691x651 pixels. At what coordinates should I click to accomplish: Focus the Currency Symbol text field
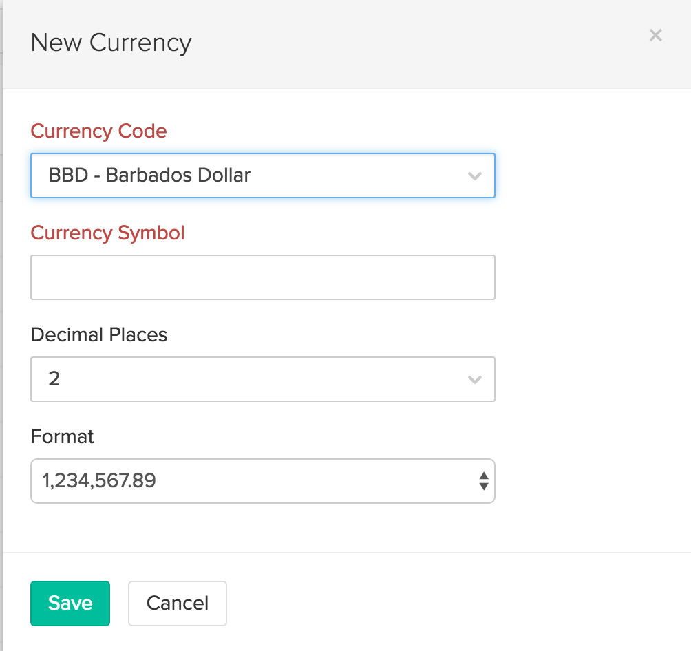pyautogui.click(x=262, y=277)
